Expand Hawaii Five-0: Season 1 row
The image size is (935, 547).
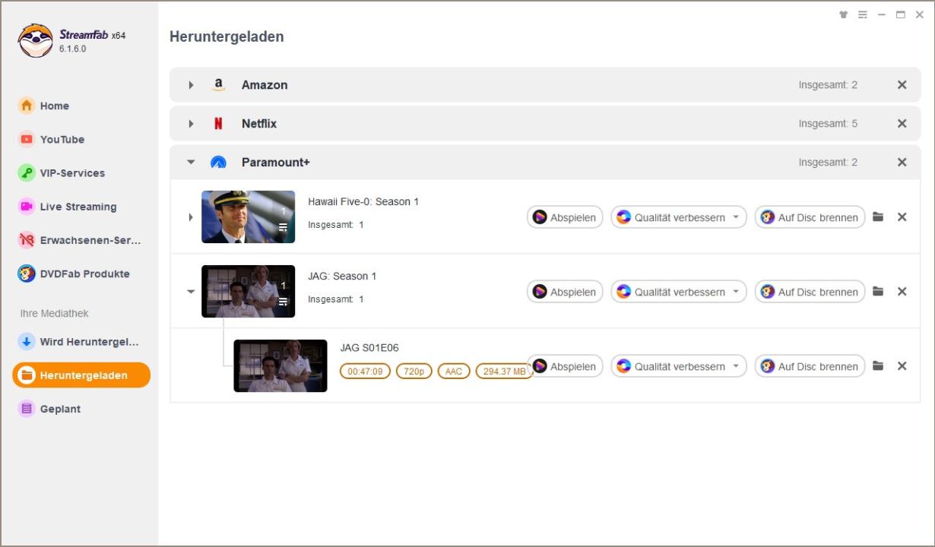tap(191, 217)
